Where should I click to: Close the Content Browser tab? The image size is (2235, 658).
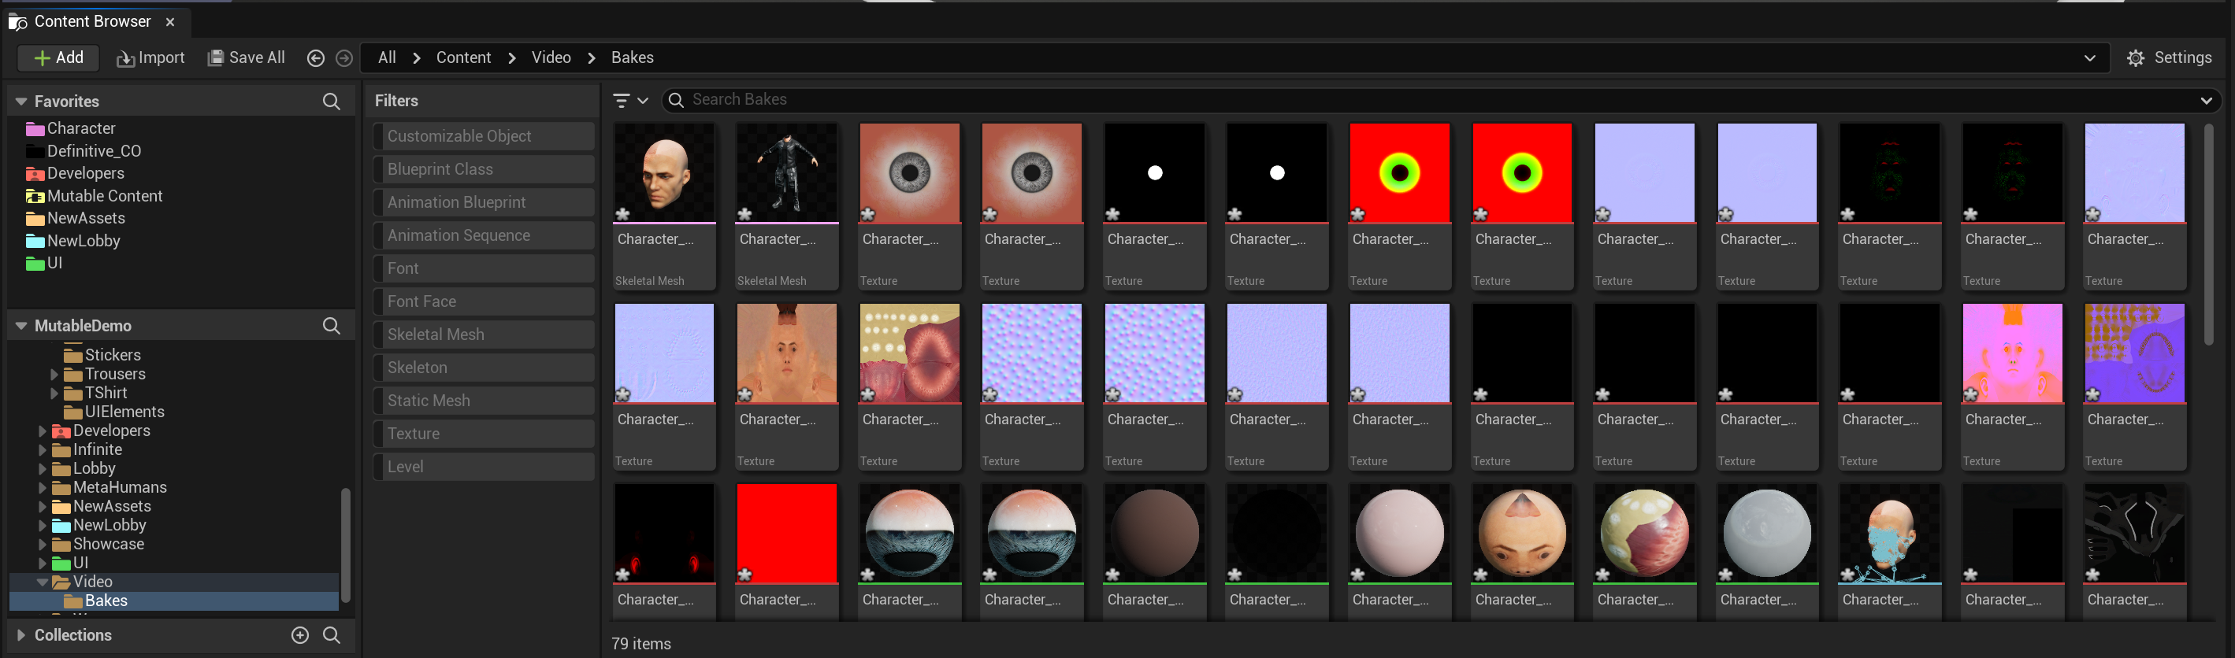click(170, 22)
